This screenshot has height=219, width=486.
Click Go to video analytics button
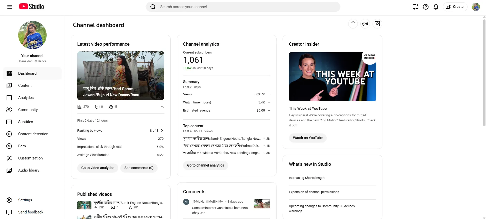(98, 168)
